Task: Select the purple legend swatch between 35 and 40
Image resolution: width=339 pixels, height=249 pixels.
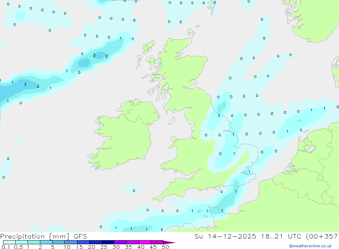Action: tap(133, 242)
